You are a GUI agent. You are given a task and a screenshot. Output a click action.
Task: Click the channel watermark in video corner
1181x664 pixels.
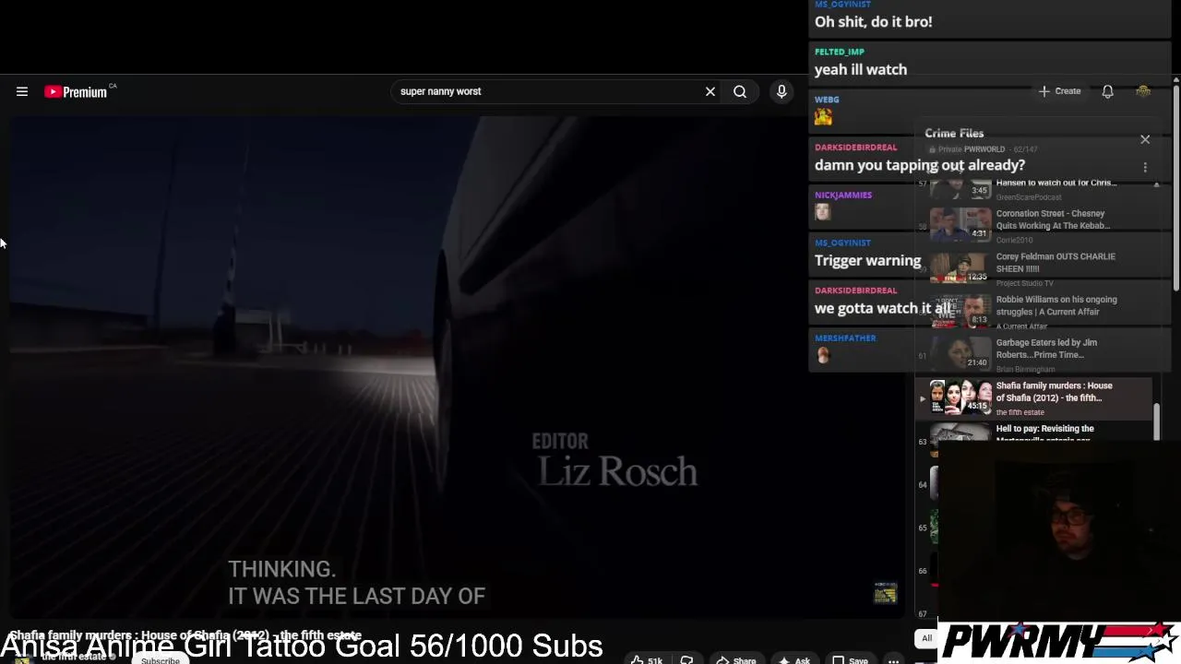tap(885, 593)
